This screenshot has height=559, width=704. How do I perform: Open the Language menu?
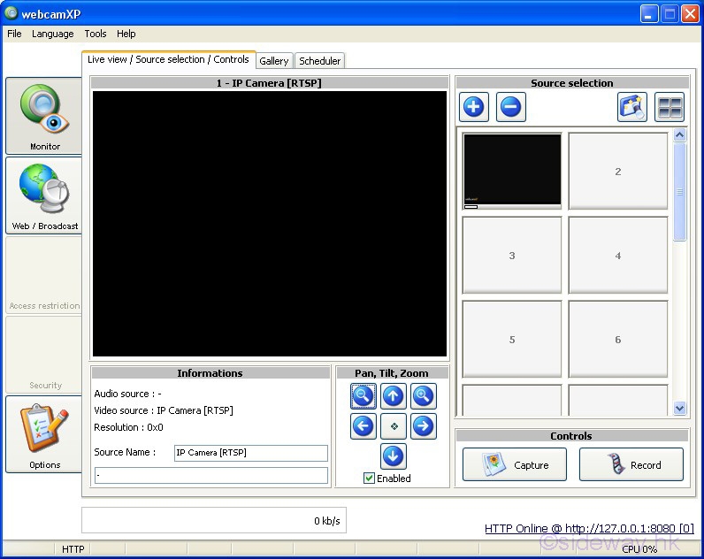tap(52, 34)
